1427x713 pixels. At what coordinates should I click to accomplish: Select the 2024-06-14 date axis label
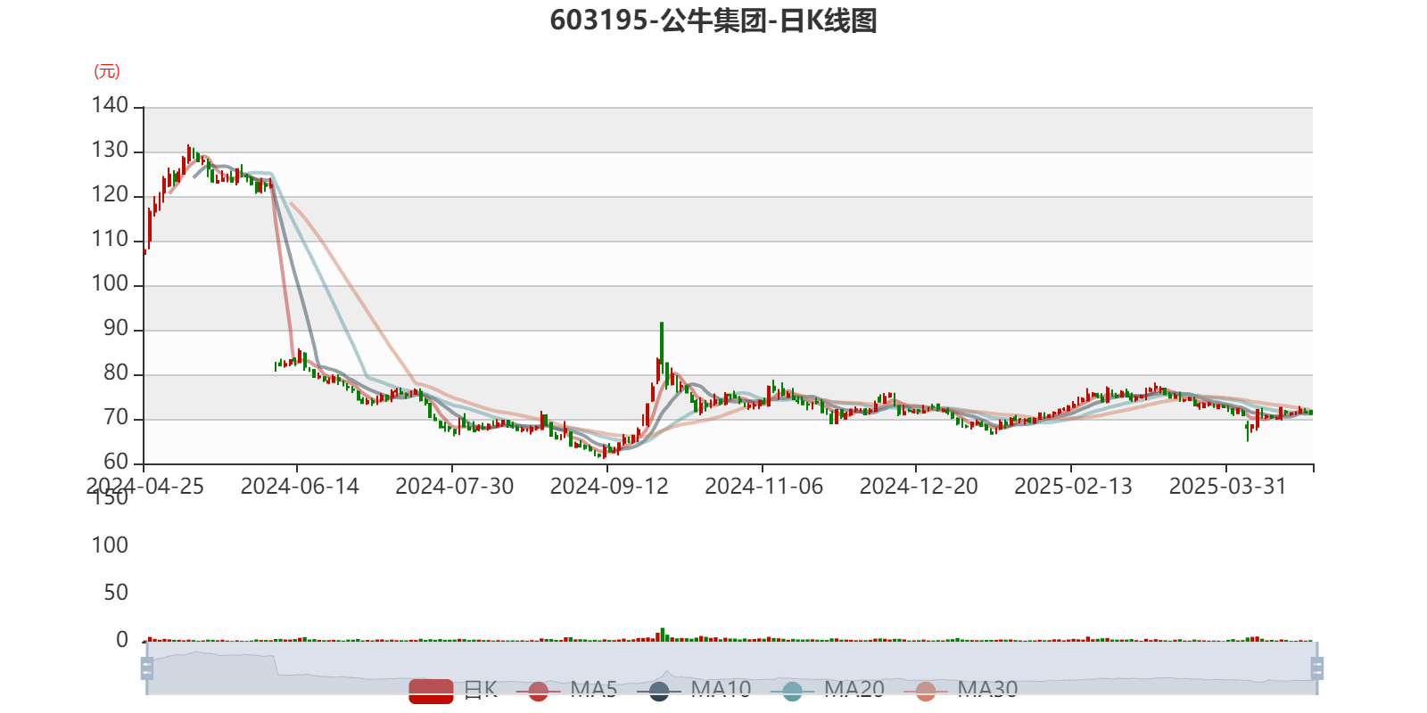coord(300,486)
